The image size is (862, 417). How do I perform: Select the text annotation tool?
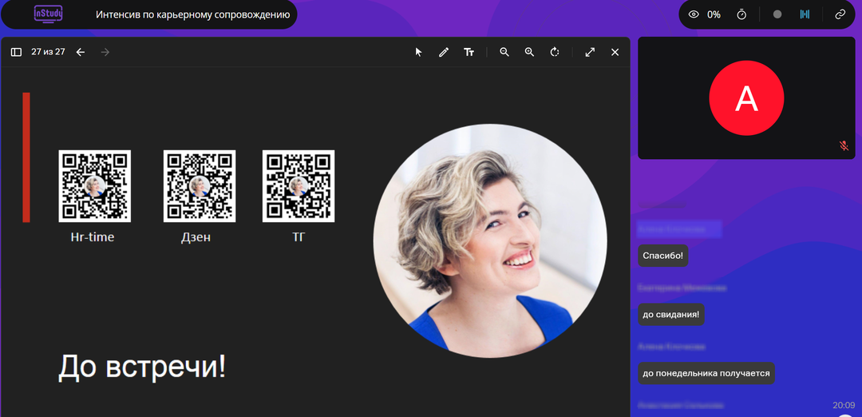click(x=469, y=52)
